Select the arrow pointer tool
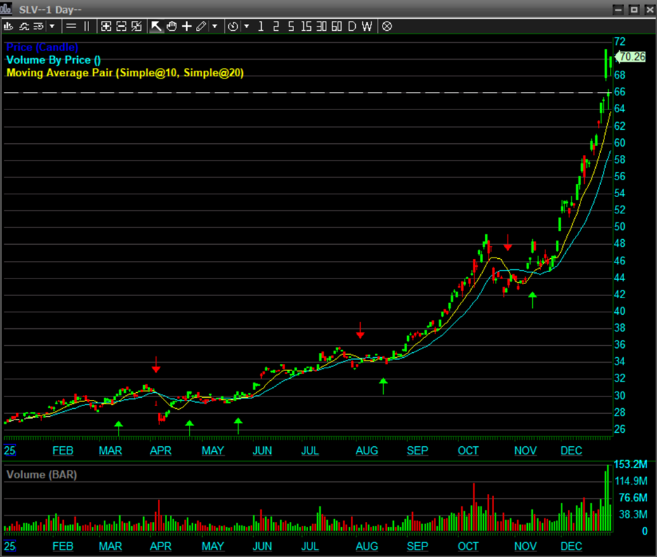The height and width of the screenshot is (557, 657). point(156,26)
